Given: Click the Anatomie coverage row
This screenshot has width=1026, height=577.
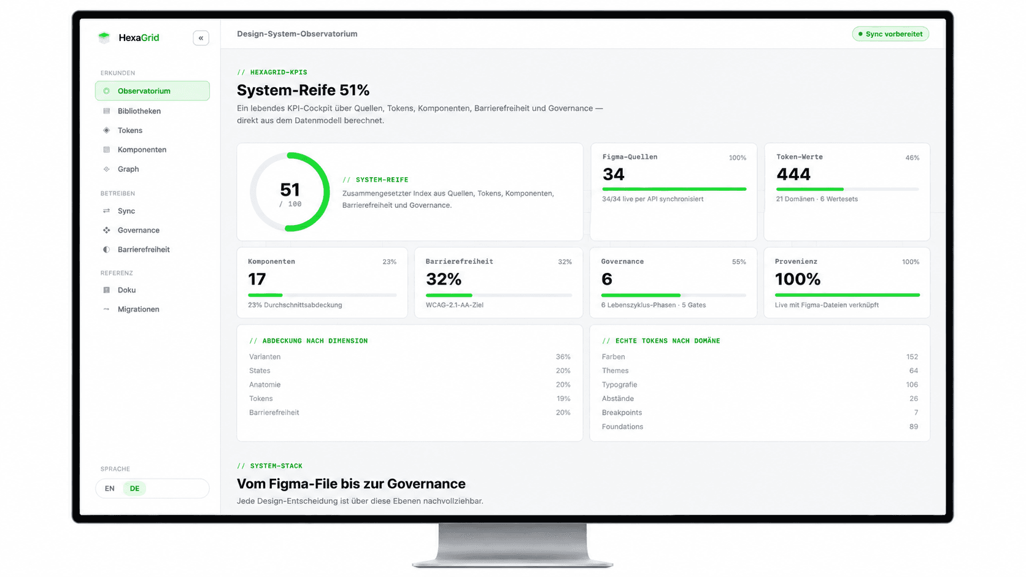Looking at the screenshot, I should pyautogui.click(x=410, y=385).
